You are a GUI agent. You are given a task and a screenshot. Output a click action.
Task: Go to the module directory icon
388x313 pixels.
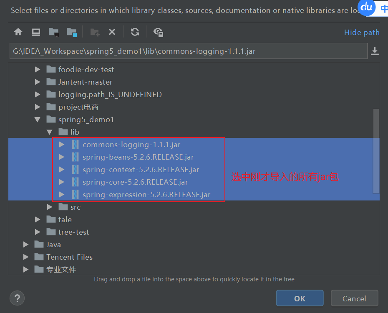pyautogui.click(x=72, y=32)
